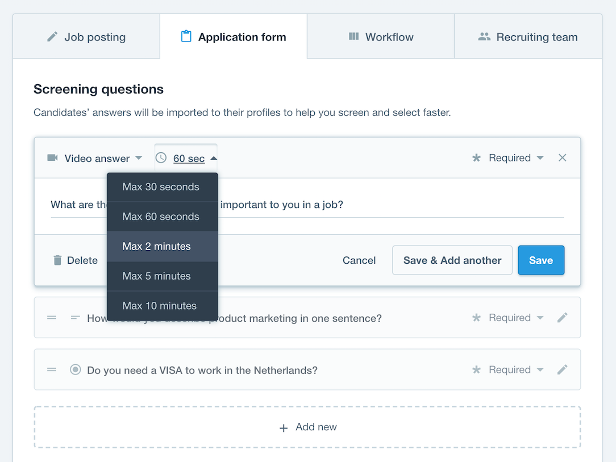
Task: Click the drag handle of product marketing question
Action: tap(52, 318)
